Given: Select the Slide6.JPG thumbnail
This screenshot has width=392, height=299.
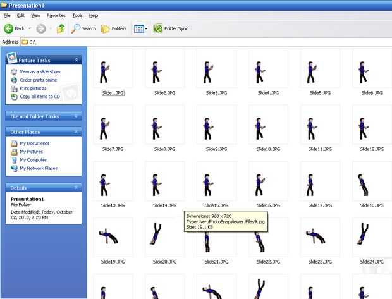Looking at the screenshot, I should [x=372, y=68].
